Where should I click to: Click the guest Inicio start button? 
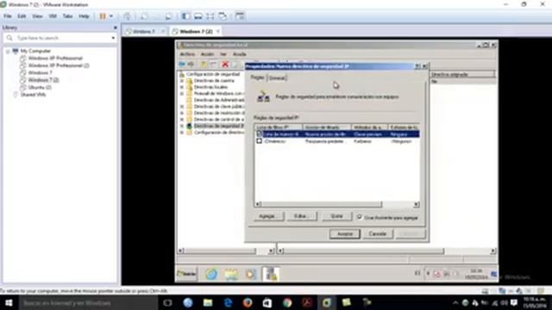pyautogui.click(x=186, y=274)
